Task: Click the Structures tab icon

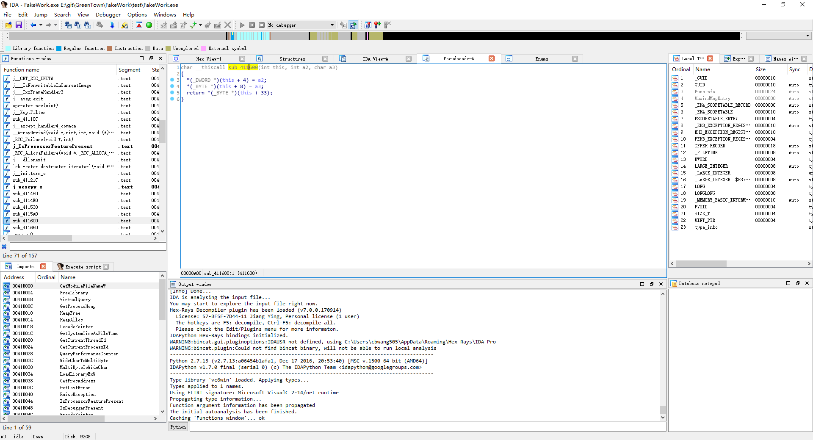Action: (260, 58)
